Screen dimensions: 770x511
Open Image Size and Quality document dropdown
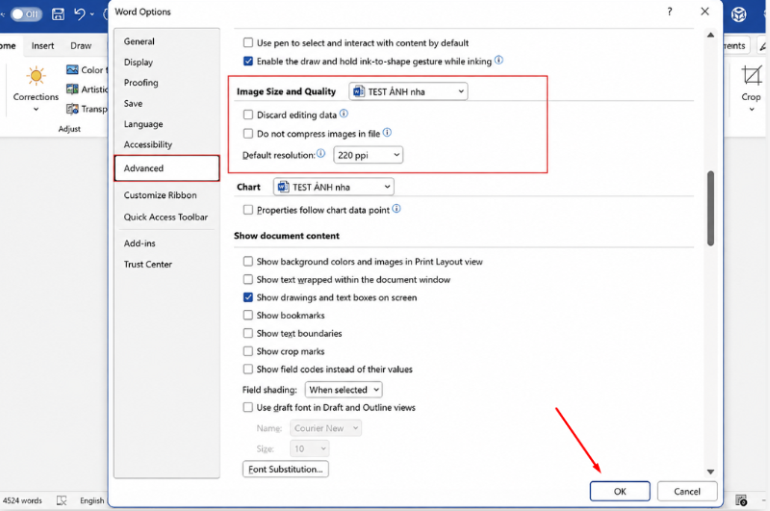(x=408, y=91)
